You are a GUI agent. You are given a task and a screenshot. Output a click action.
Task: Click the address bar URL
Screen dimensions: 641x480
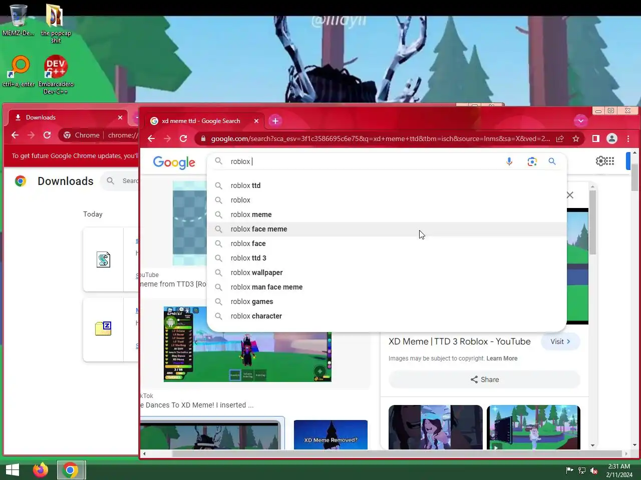[380, 138]
